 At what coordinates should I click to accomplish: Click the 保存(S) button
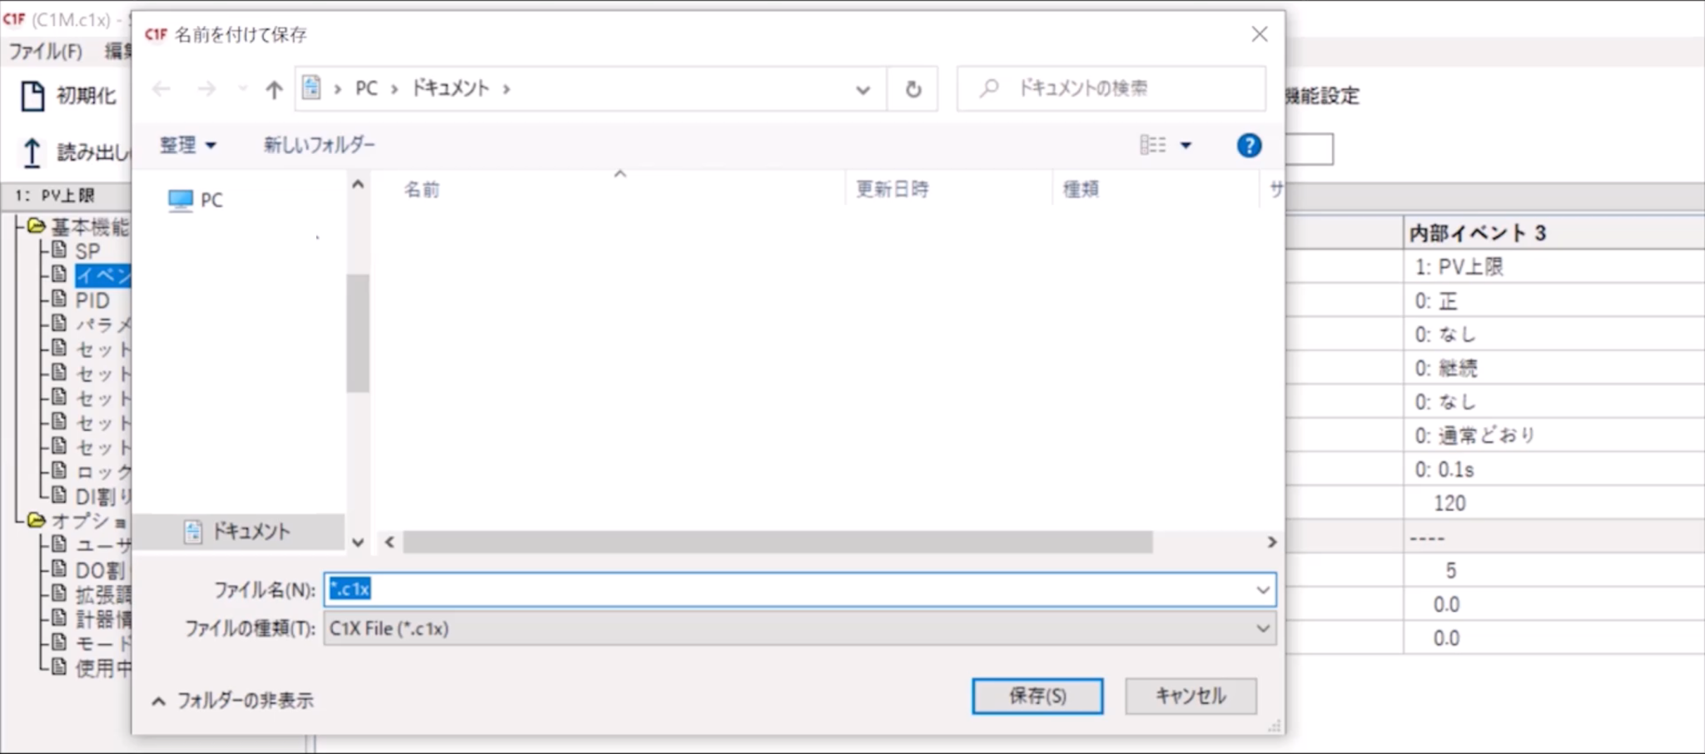click(1036, 697)
